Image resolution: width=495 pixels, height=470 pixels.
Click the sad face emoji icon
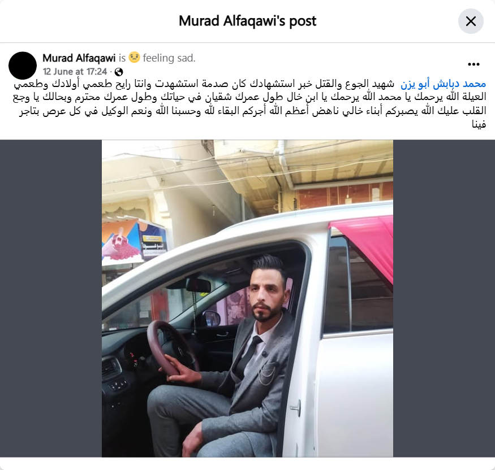[x=134, y=58]
